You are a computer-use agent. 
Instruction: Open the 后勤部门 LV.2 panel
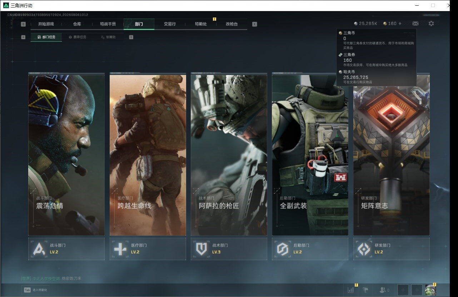[x=310, y=249]
